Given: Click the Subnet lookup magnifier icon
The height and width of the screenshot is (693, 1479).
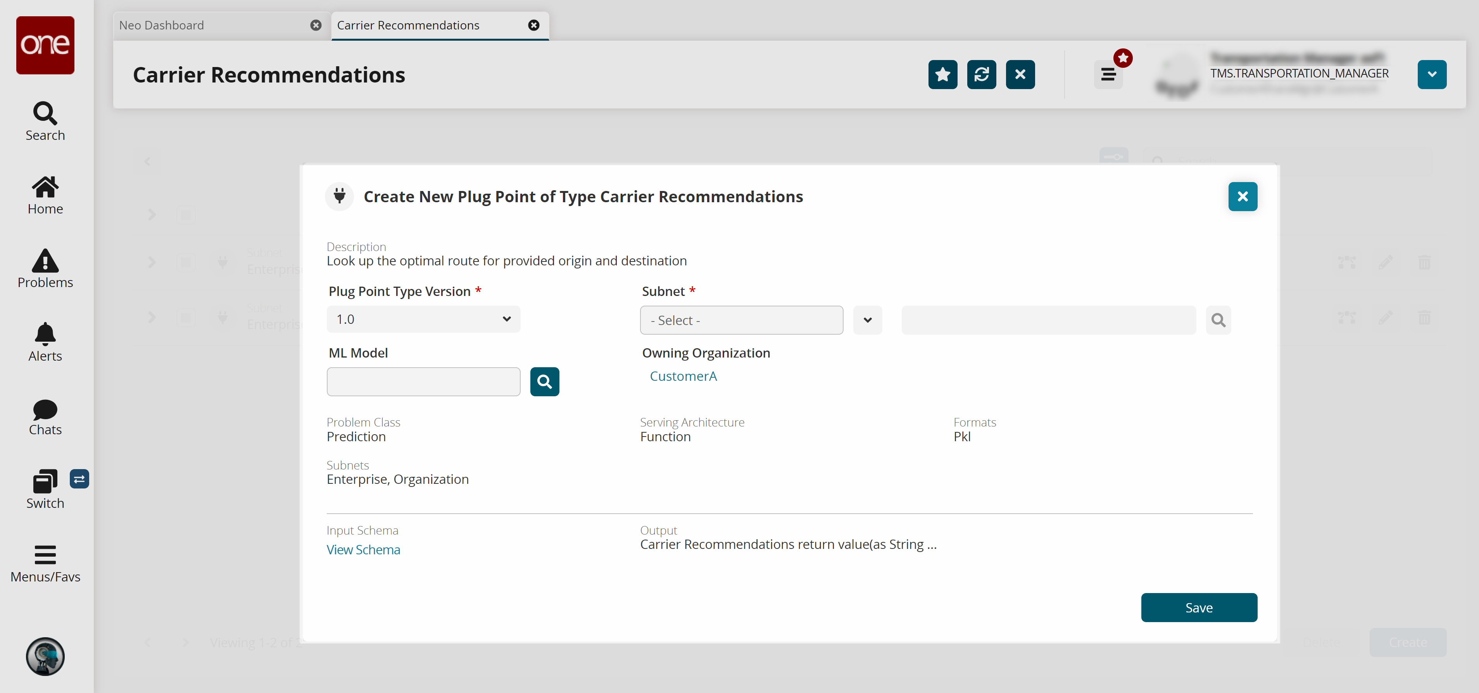Looking at the screenshot, I should tap(1218, 320).
